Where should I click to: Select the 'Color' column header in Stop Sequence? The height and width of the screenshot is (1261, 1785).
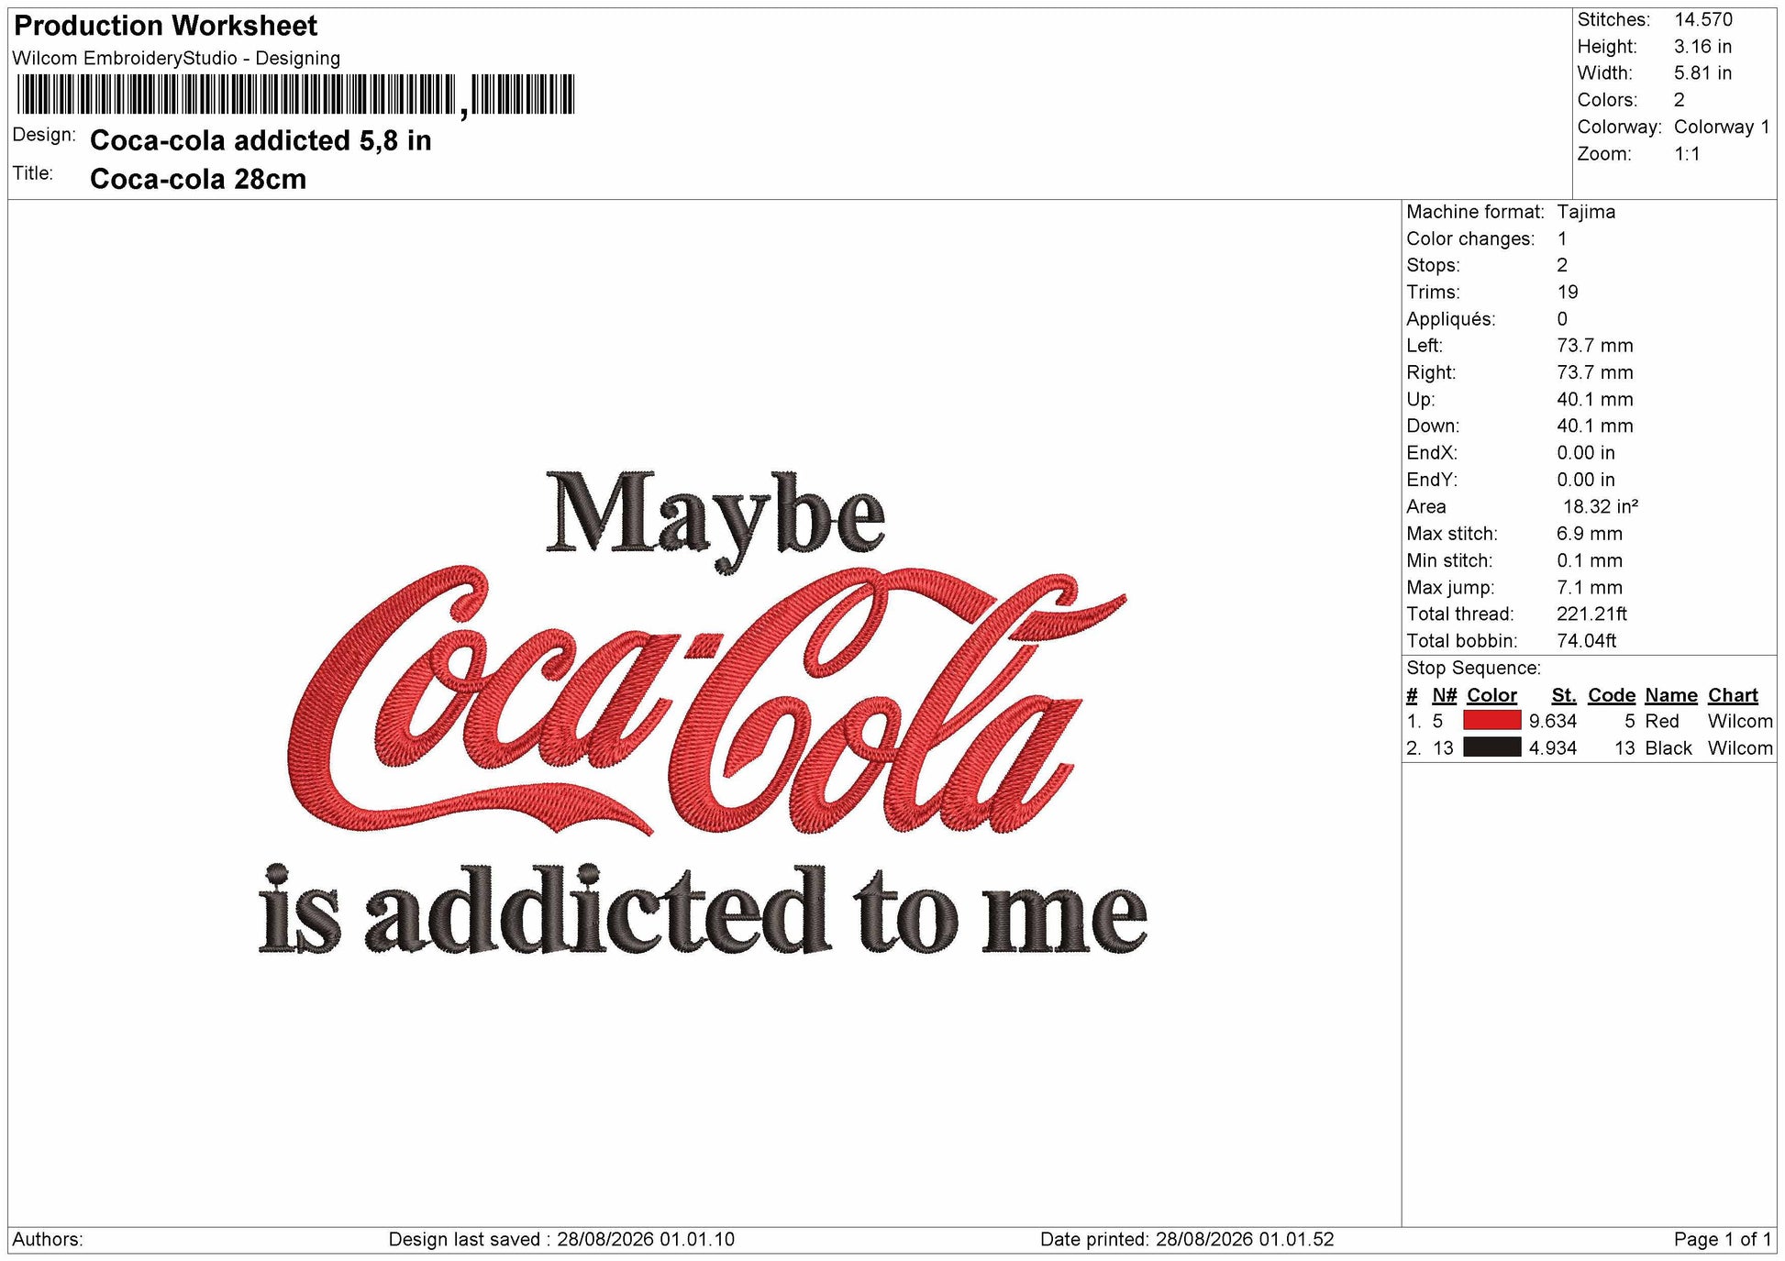(1491, 695)
